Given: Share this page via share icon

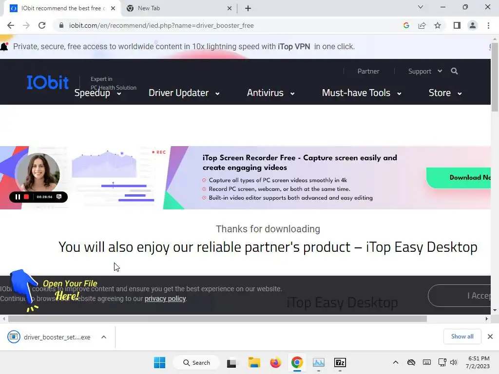Looking at the screenshot, I should click(x=422, y=25).
